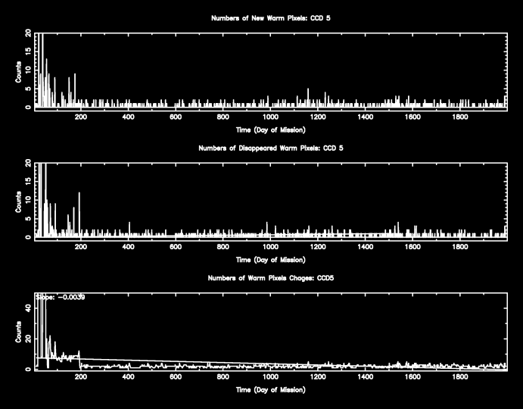This screenshot has width=523, height=409.
Task: Select the 'Slope: -0.0039' annotation text
Action: click(x=61, y=297)
